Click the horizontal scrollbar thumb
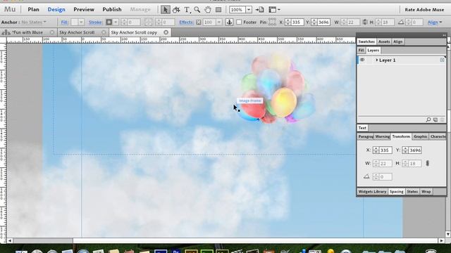The height and width of the screenshot is (253, 451). (x=43, y=240)
